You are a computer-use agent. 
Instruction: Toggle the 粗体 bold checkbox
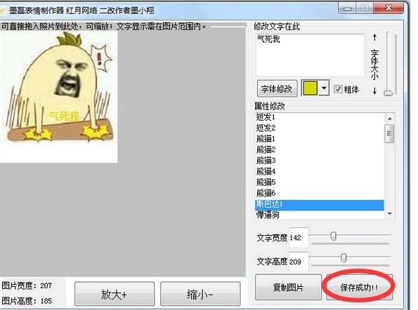[338, 89]
